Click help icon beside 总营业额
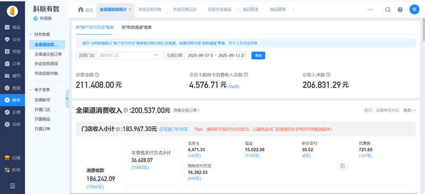The width and height of the screenshot is (425, 194). coord(97,75)
